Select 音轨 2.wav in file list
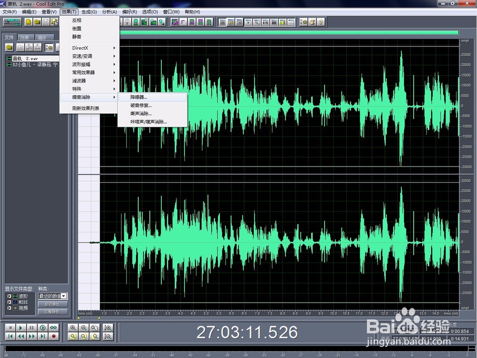The width and height of the screenshot is (477, 358). point(33,58)
